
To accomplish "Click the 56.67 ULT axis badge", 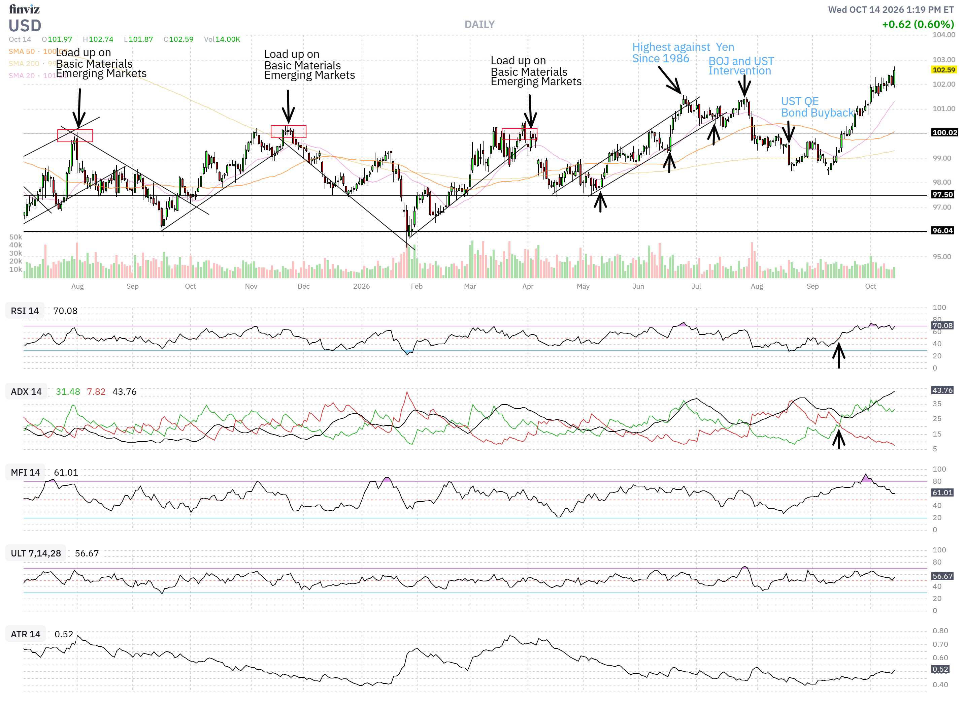I will (x=942, y=576).
